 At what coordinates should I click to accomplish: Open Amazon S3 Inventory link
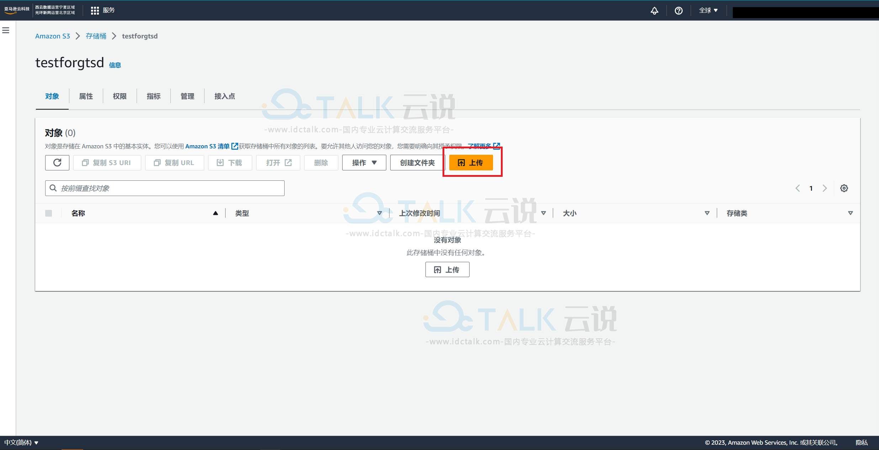tap(211, 146)
